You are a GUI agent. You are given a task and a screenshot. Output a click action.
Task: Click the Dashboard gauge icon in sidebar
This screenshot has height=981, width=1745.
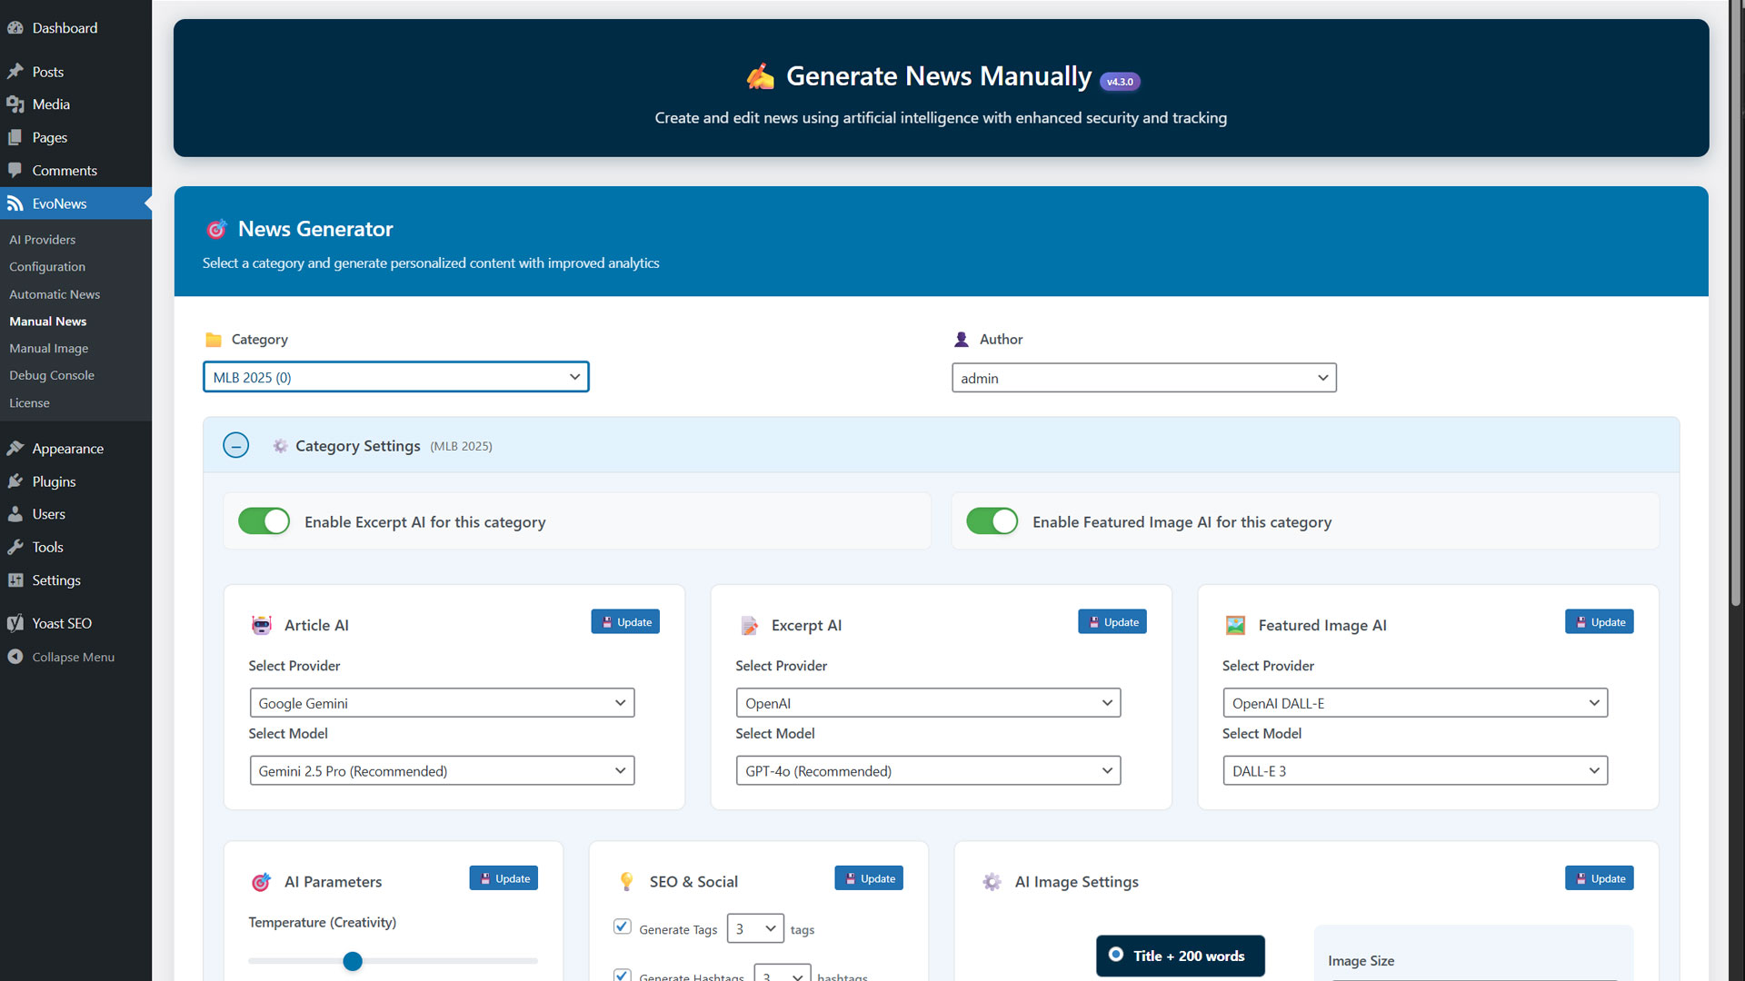[x=15, y=28]
